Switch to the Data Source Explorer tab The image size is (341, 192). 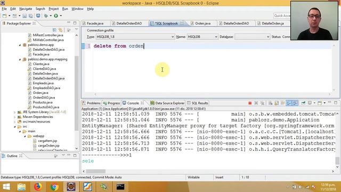167,103
